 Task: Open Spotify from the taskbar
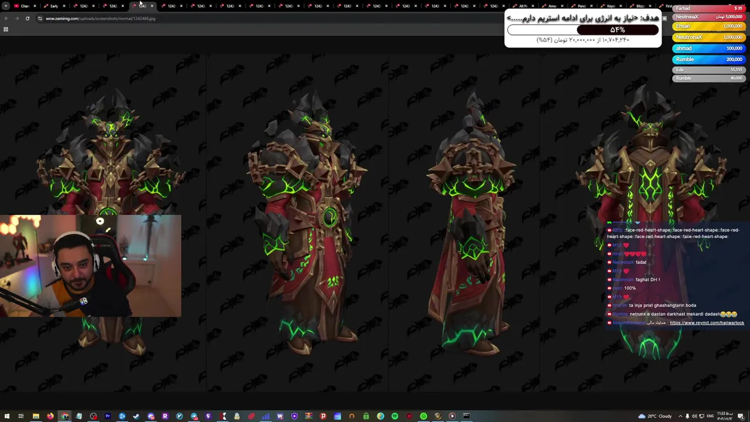(x=395, y=416)
